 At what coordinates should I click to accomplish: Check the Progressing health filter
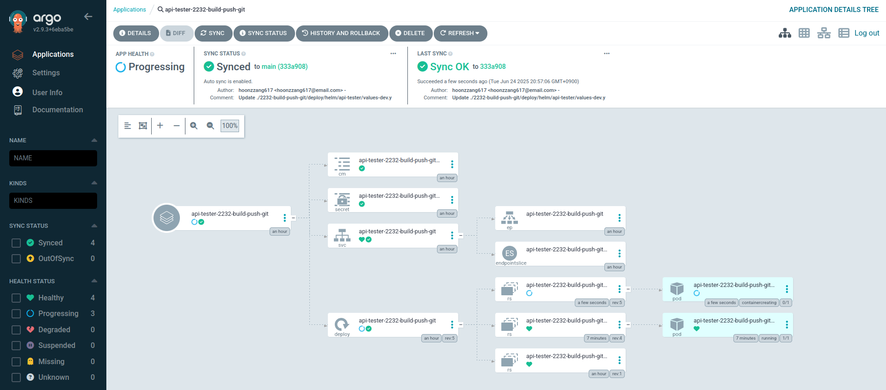coord(16,314)
